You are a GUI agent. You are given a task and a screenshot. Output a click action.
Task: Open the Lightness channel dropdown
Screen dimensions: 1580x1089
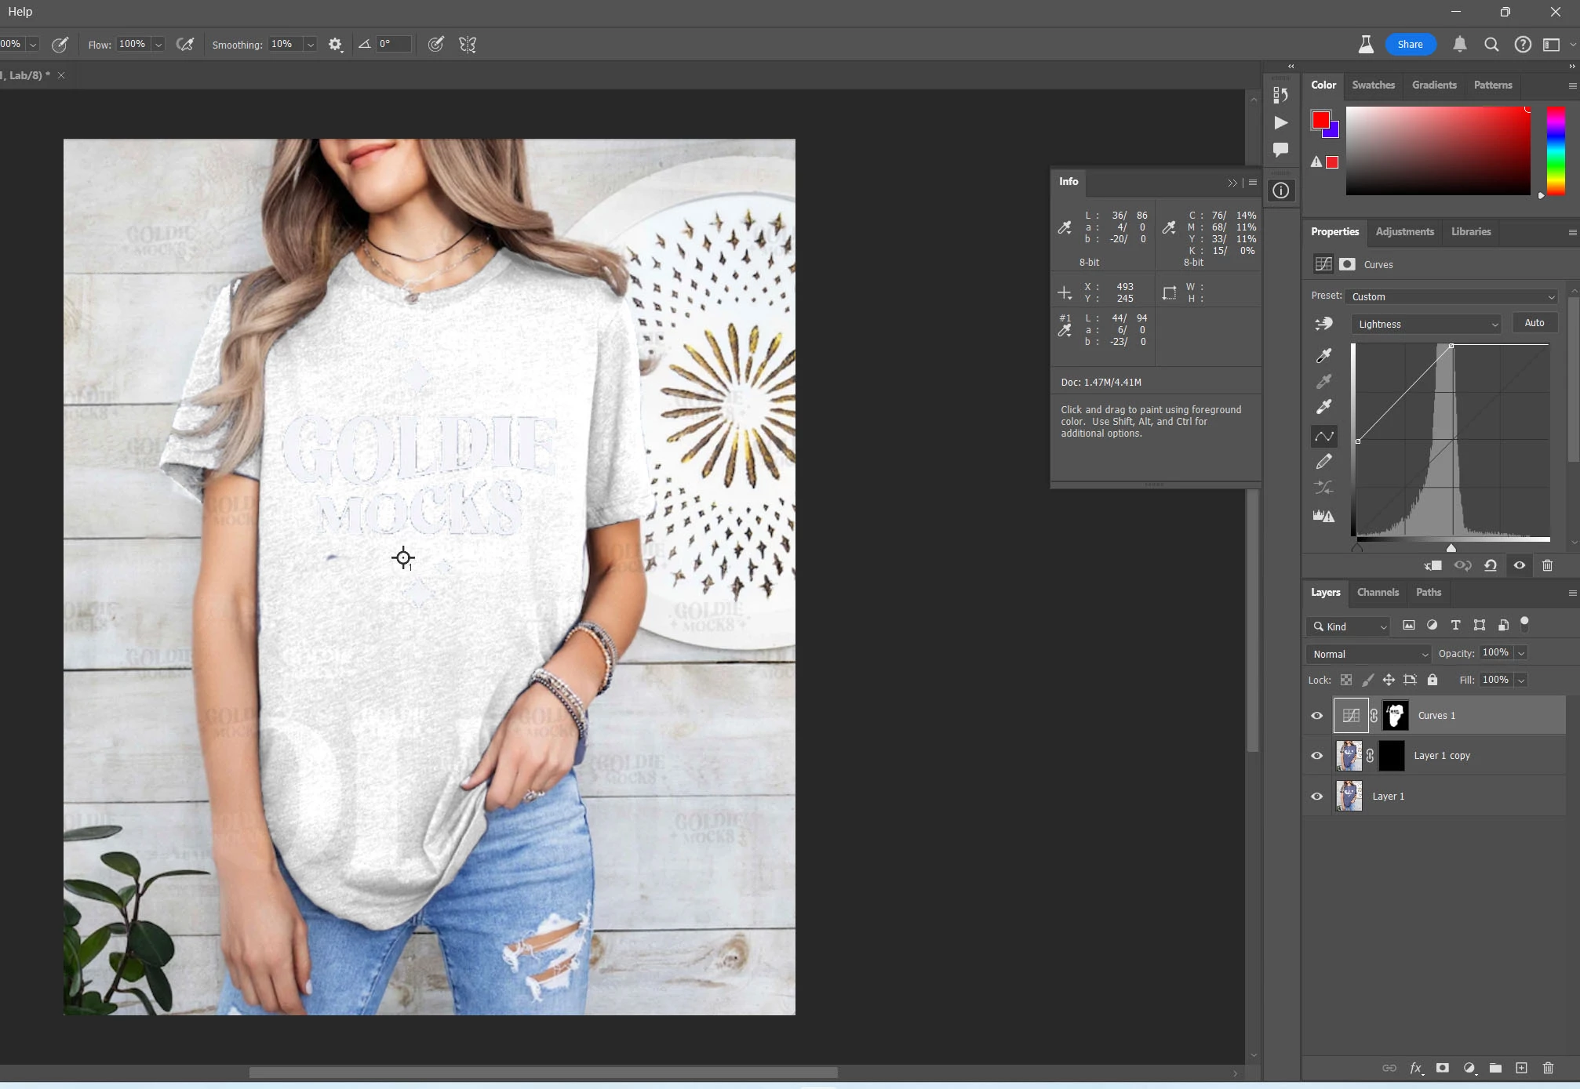pos(1425,324)
